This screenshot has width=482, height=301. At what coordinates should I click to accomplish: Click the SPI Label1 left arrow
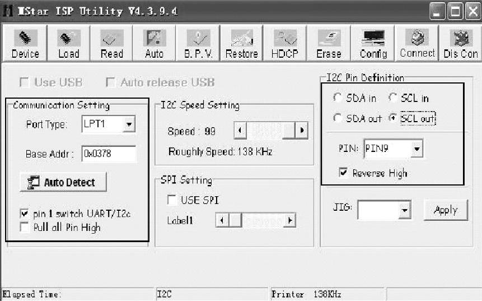(222, 220)
